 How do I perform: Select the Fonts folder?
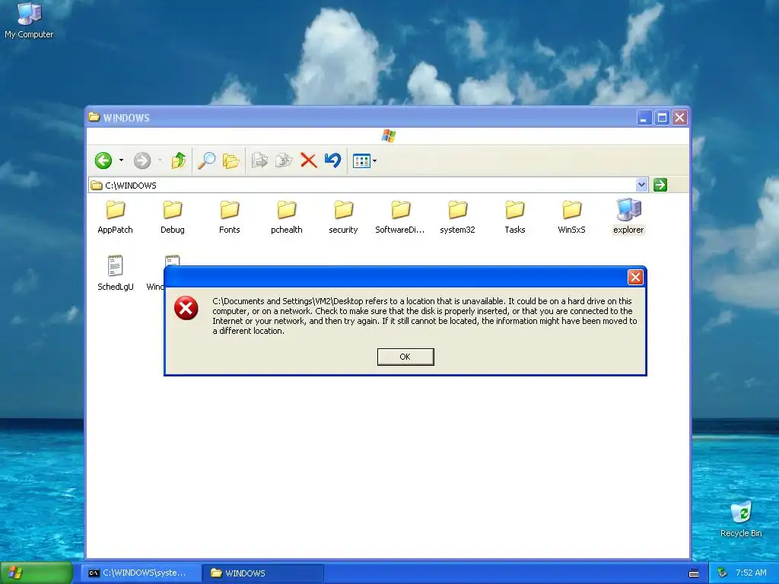[230, 217]
